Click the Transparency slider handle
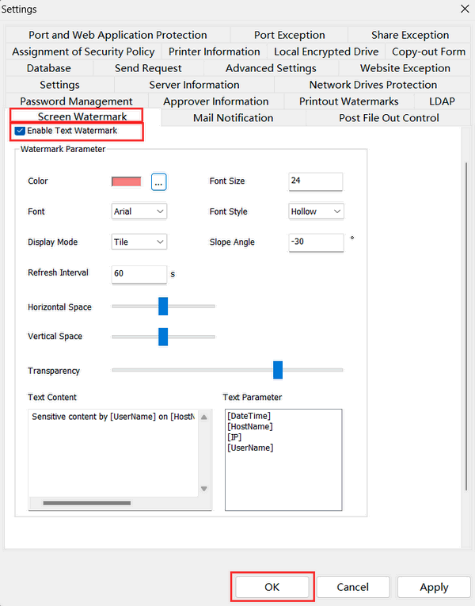Screen dimensions: 475x606 pyautogui.click(x=278, y=370)
